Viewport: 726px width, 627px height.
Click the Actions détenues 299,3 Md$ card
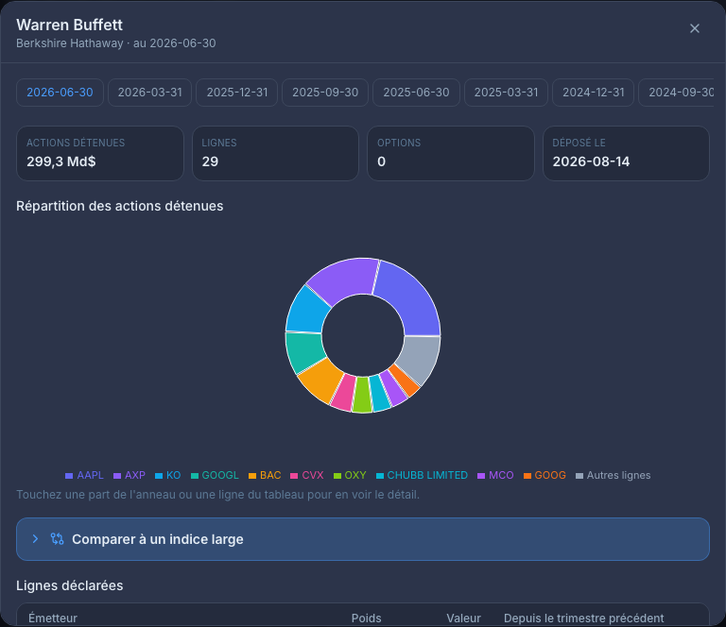click(x=100, y=154)
